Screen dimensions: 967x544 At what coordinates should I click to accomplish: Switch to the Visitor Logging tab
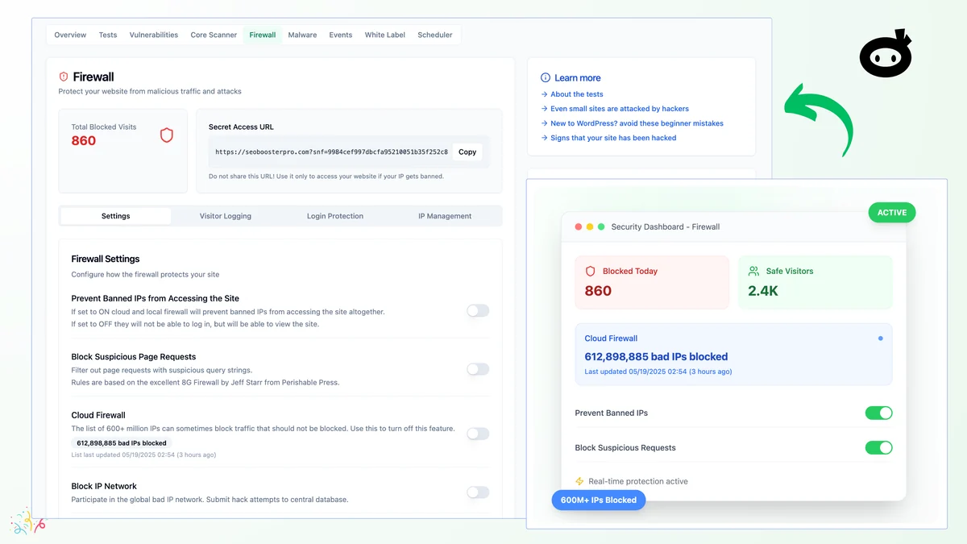click(x=226, y=216)
